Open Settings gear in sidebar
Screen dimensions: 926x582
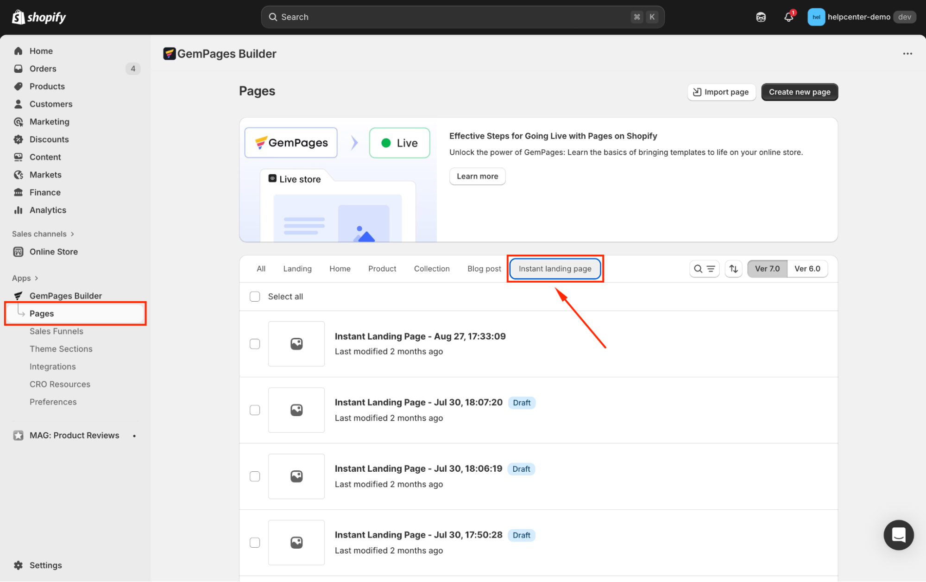click(19, 565)
